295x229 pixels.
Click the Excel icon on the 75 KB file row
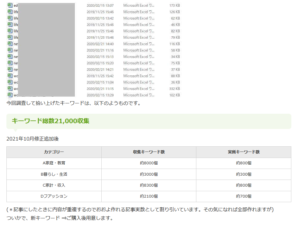[x=9, y=63]
